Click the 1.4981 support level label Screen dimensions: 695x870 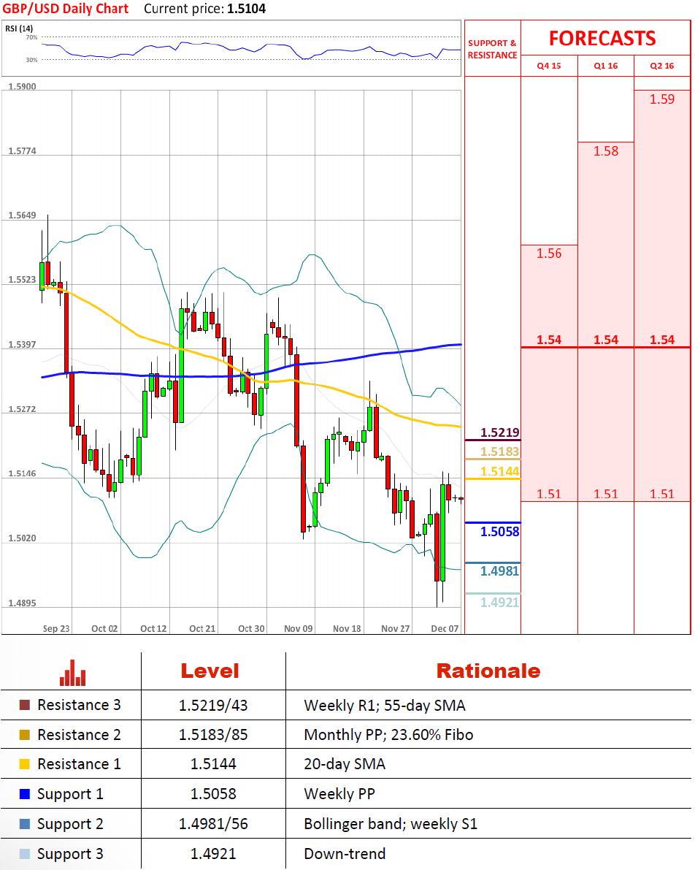[500, 571]
